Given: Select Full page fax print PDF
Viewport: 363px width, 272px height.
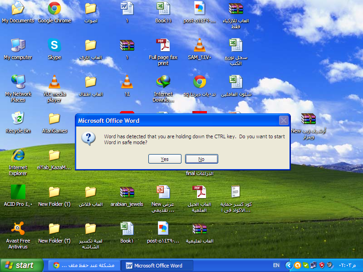Looking at the screenshot, I should 163,52.
